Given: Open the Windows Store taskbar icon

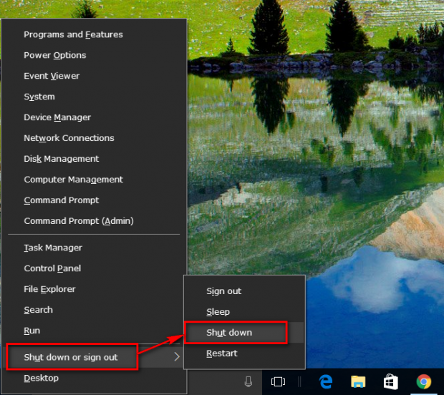Looking at the screenshot, I should pyautogui.click(x=391, y=381).
